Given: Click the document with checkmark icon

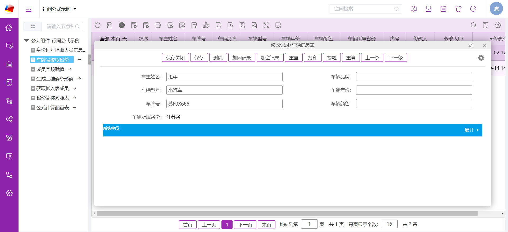Looking at the screenshot, I should point(134,25).
